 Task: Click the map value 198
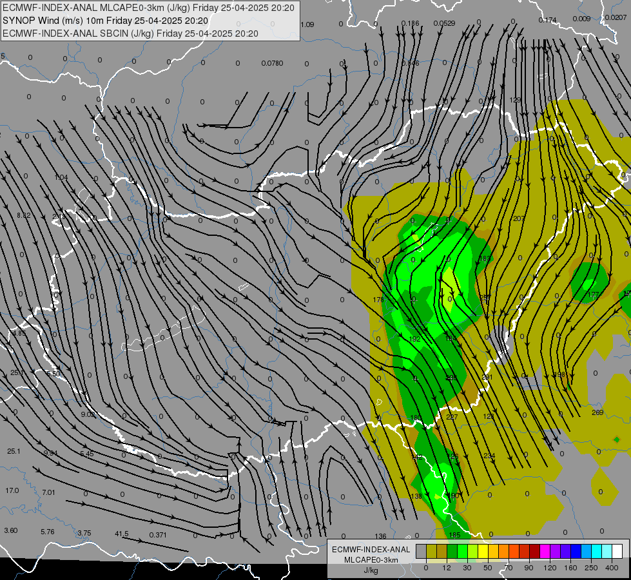click(559, 374)
